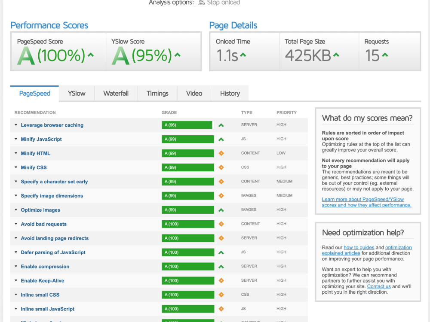430x322 pixels.
Task: Click the orange diamond on Specify a character set early row
Action: [221, 182]
